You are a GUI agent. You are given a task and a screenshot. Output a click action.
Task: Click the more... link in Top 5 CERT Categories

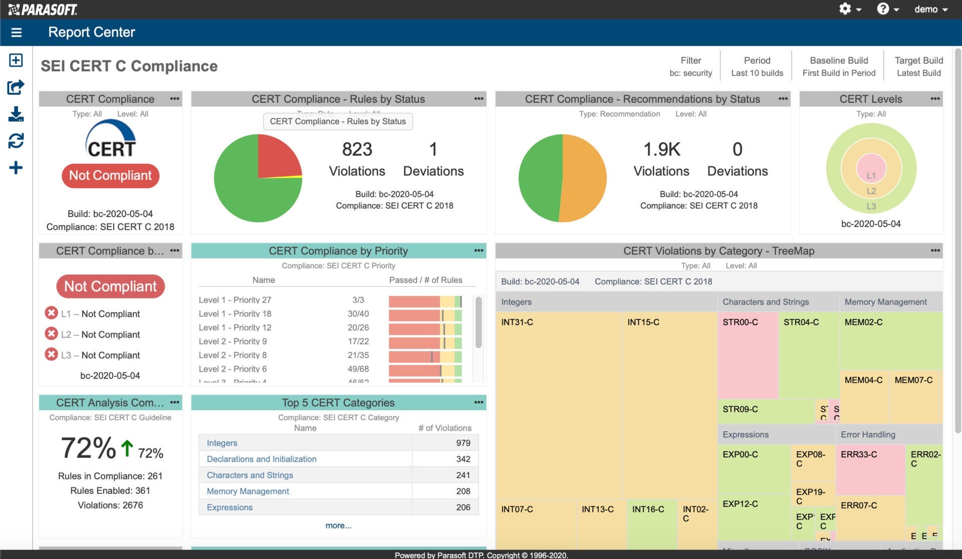(x=338, y=525)
